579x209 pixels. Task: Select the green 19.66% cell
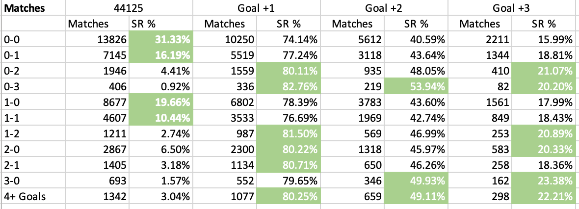(160, 101)
